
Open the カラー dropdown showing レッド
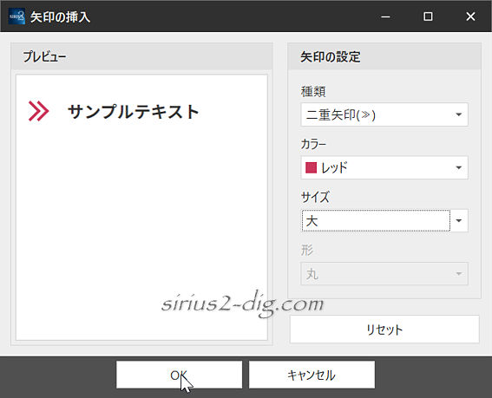pyautogui.click(x=384, y=168)
